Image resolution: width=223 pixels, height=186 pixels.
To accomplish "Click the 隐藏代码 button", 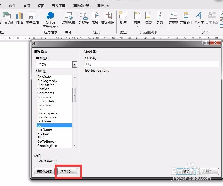I will coord(44,172).
